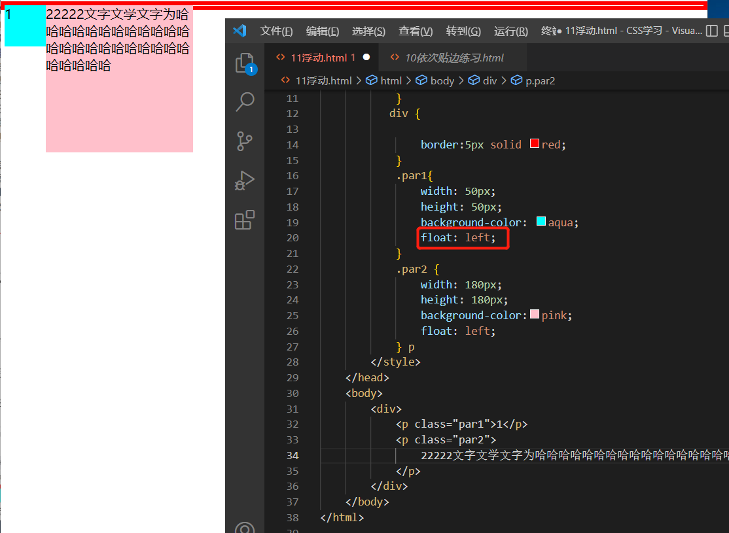Click the float: left; text on line 26

coord(459,331)
